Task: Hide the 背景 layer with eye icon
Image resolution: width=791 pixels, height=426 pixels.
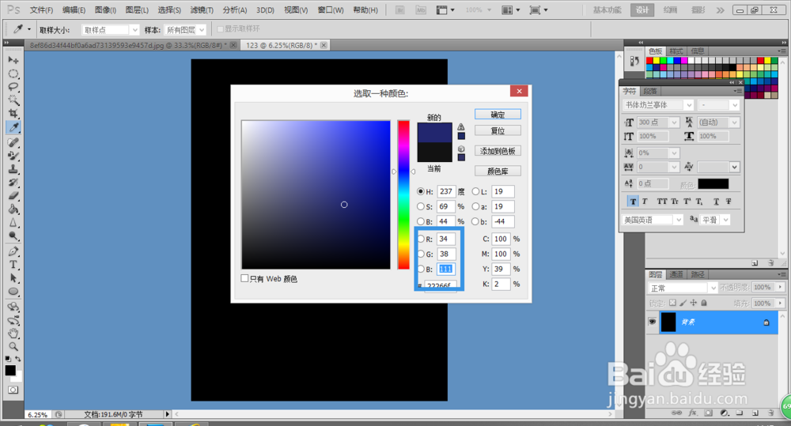Action: [653, 322]
